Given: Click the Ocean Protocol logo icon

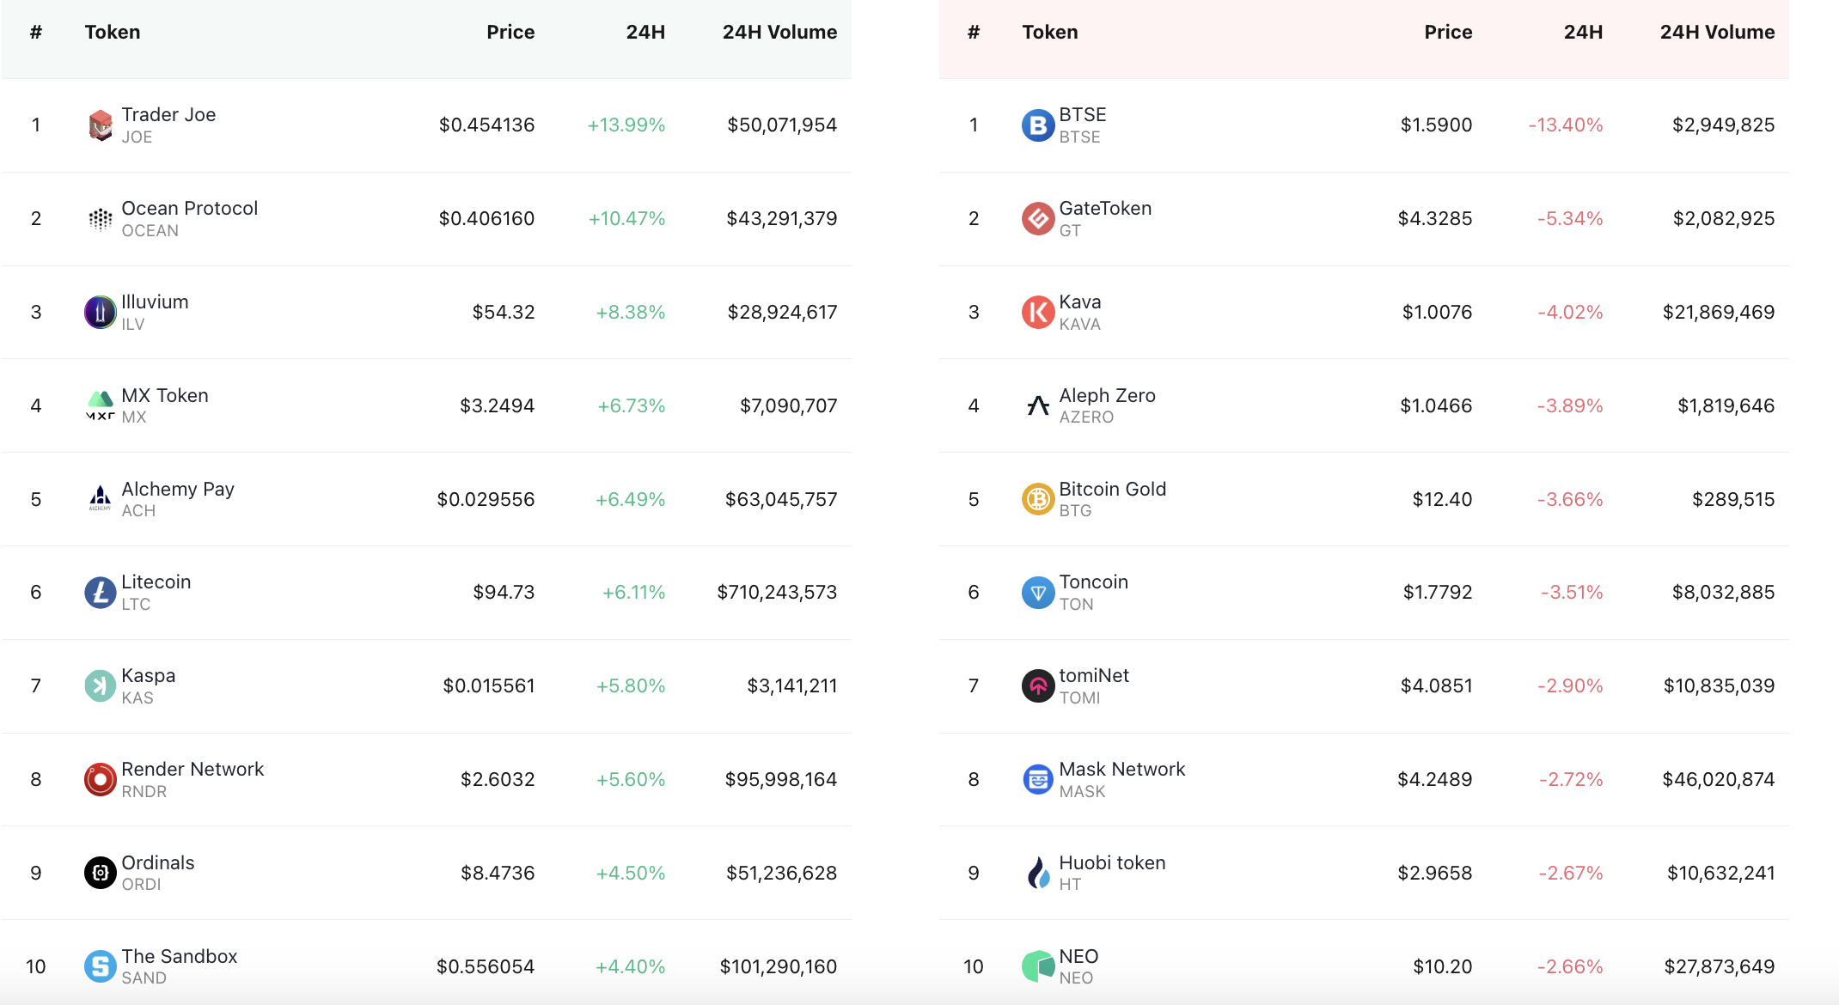Looking at the screenshot, I should pyautogui.click(x=101, y=219).
